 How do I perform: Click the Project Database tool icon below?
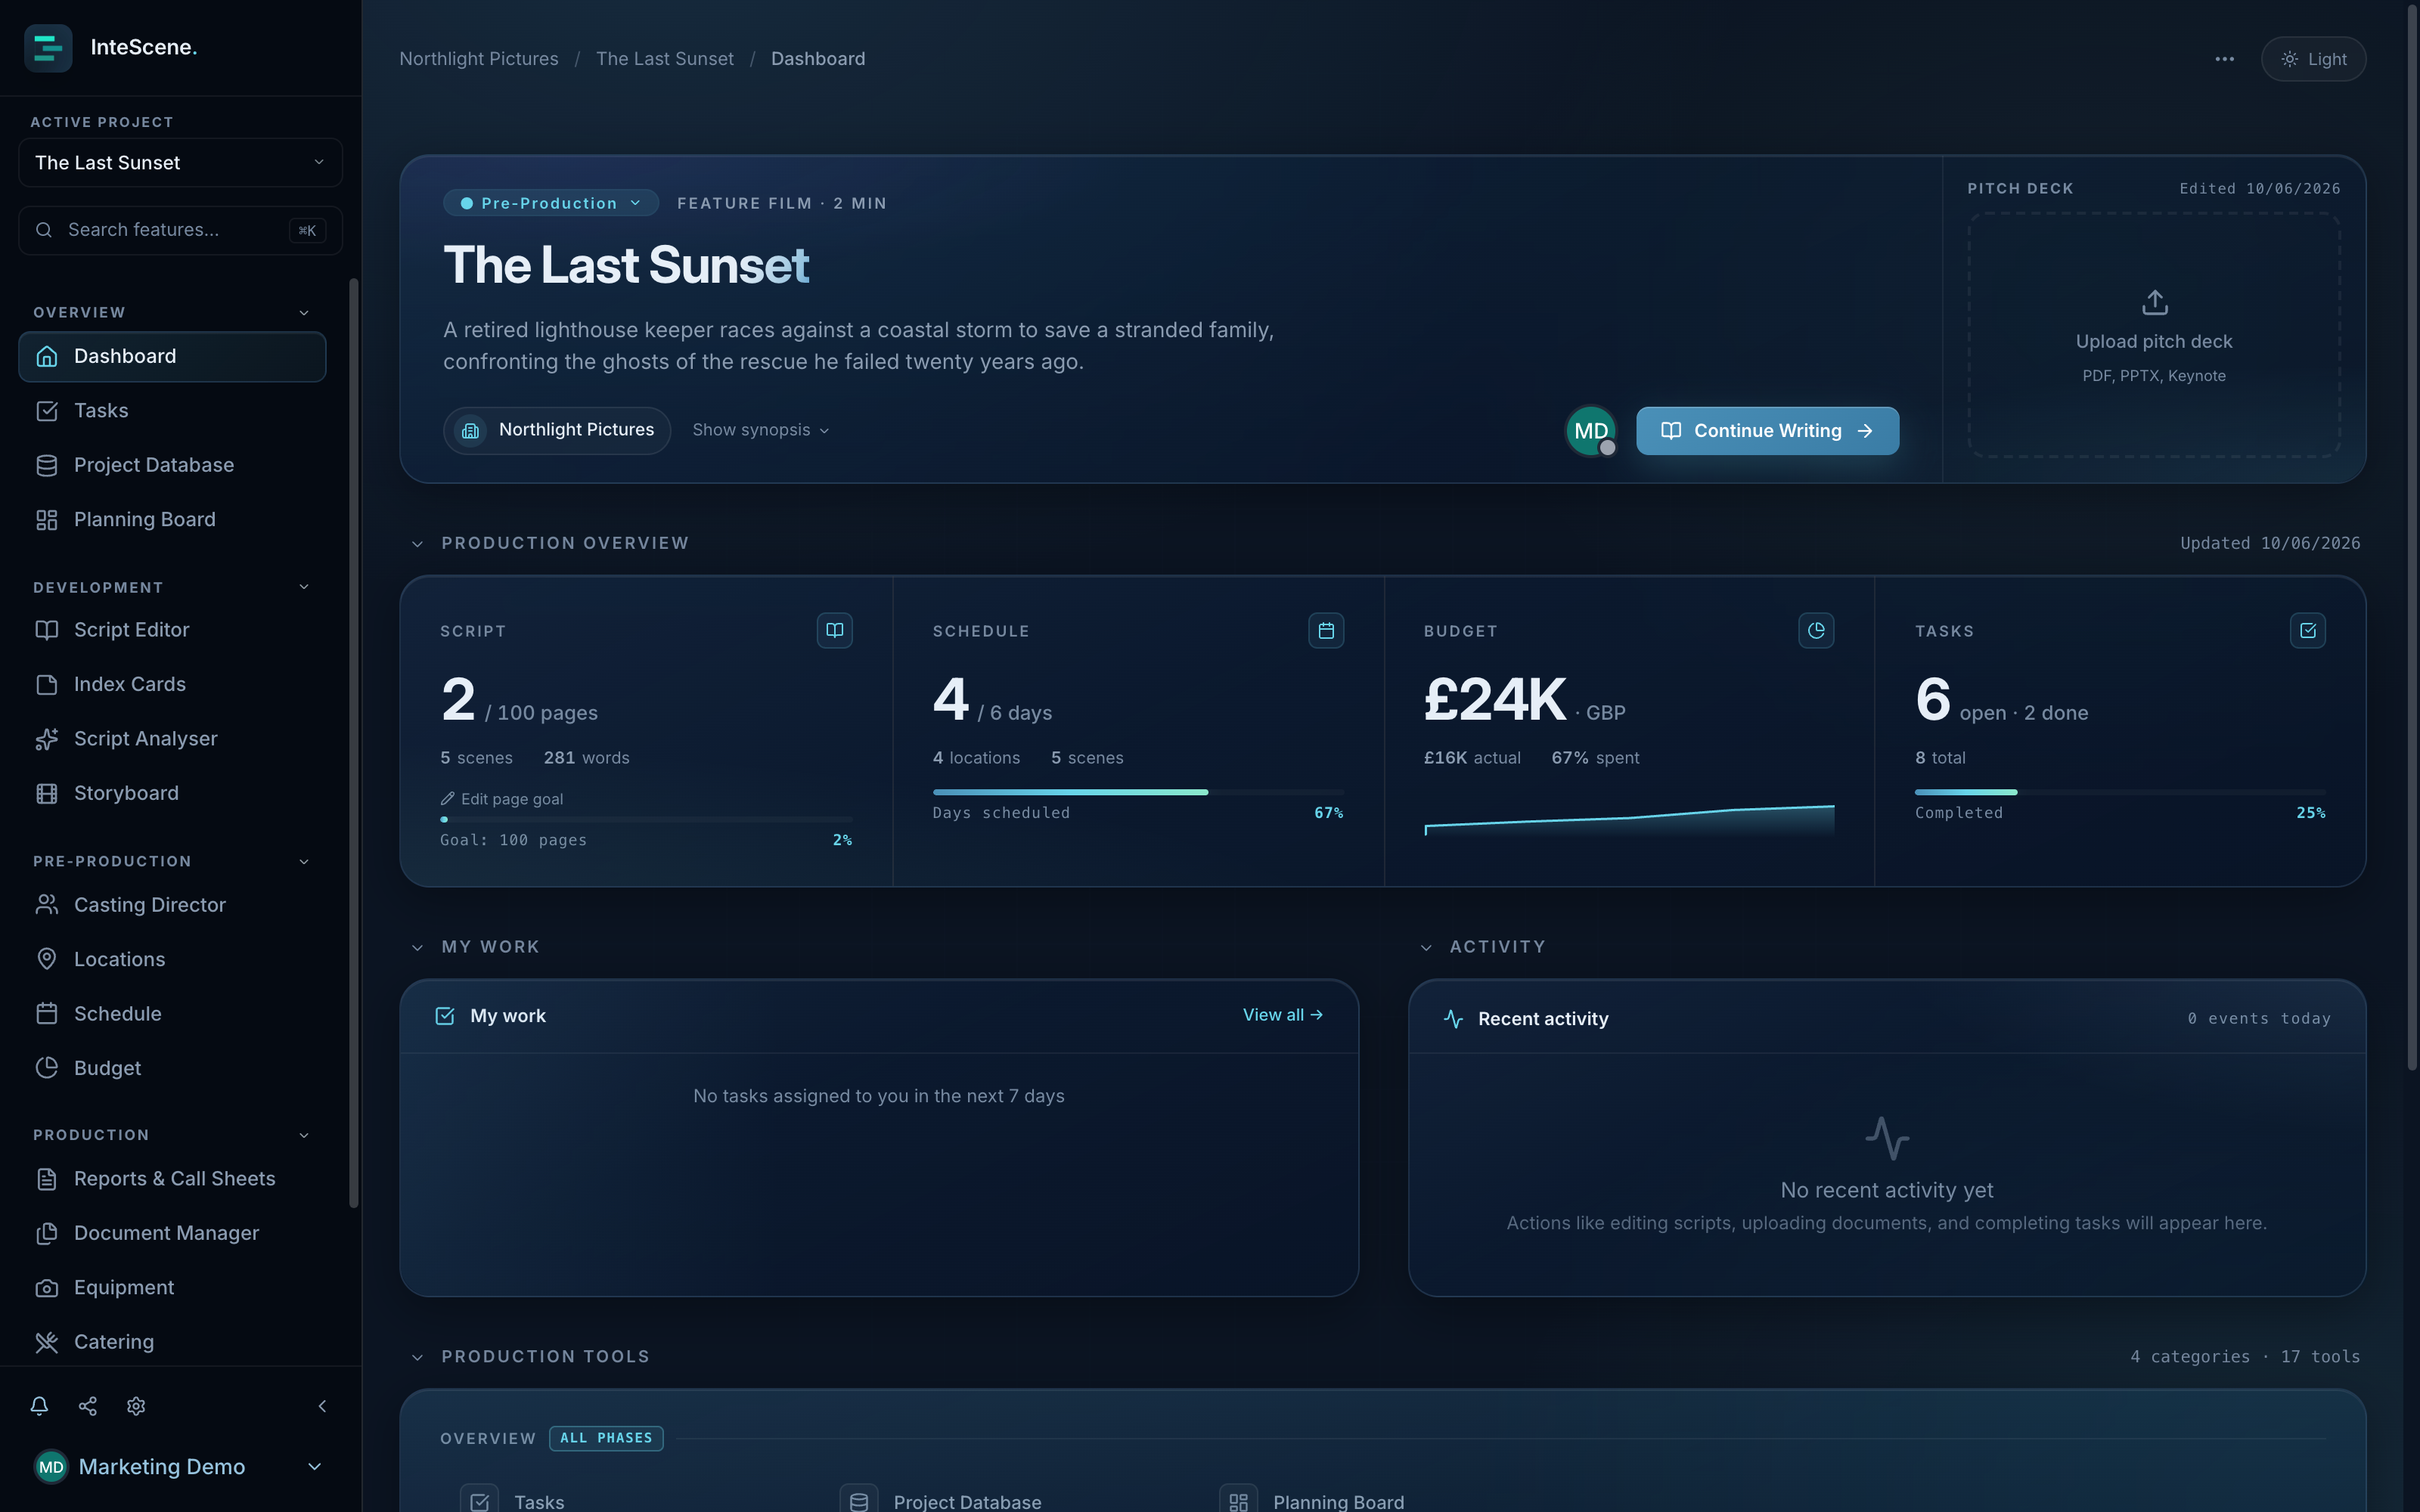tap(858, 1501)
